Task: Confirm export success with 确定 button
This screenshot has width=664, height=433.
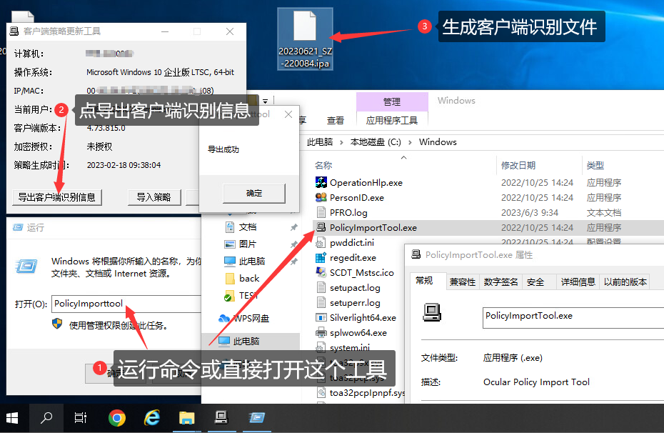Action: [x=254, y=194]
